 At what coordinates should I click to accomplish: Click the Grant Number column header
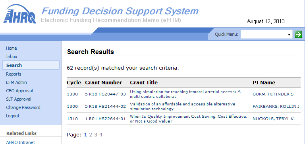point(104,83)
